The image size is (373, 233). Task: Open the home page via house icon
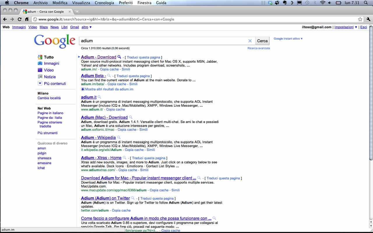tap(27, 19)
